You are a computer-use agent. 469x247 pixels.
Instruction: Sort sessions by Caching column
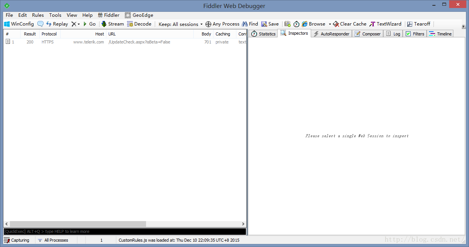[x=225, y=34]
